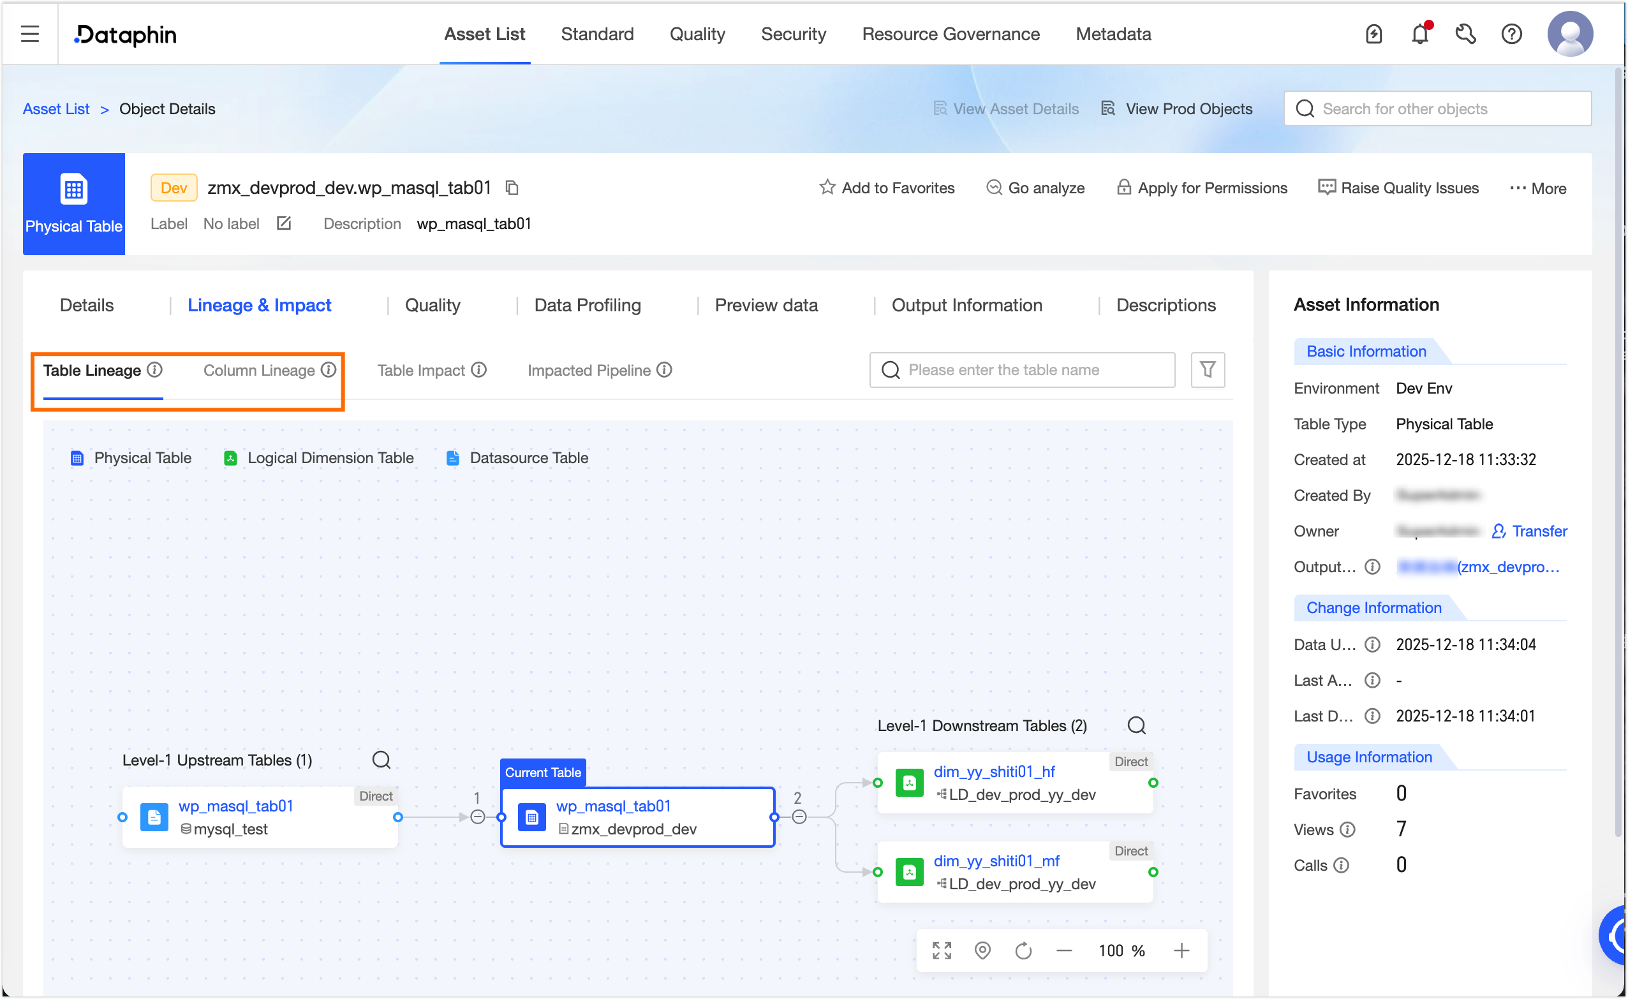This screenshot has width=1628, height=999.
Task: Click the Search for other objects field
Action: tap(1438, 108)
